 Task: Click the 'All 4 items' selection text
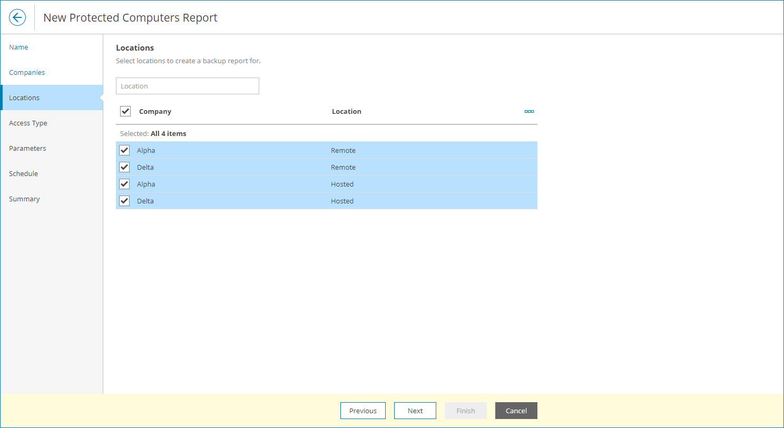169,133
